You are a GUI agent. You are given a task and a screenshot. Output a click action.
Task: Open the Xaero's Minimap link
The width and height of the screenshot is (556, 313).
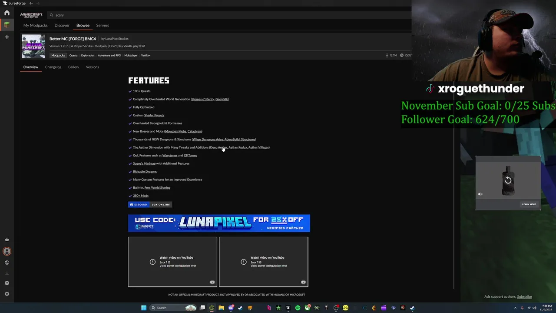click(x=144, y=163)
